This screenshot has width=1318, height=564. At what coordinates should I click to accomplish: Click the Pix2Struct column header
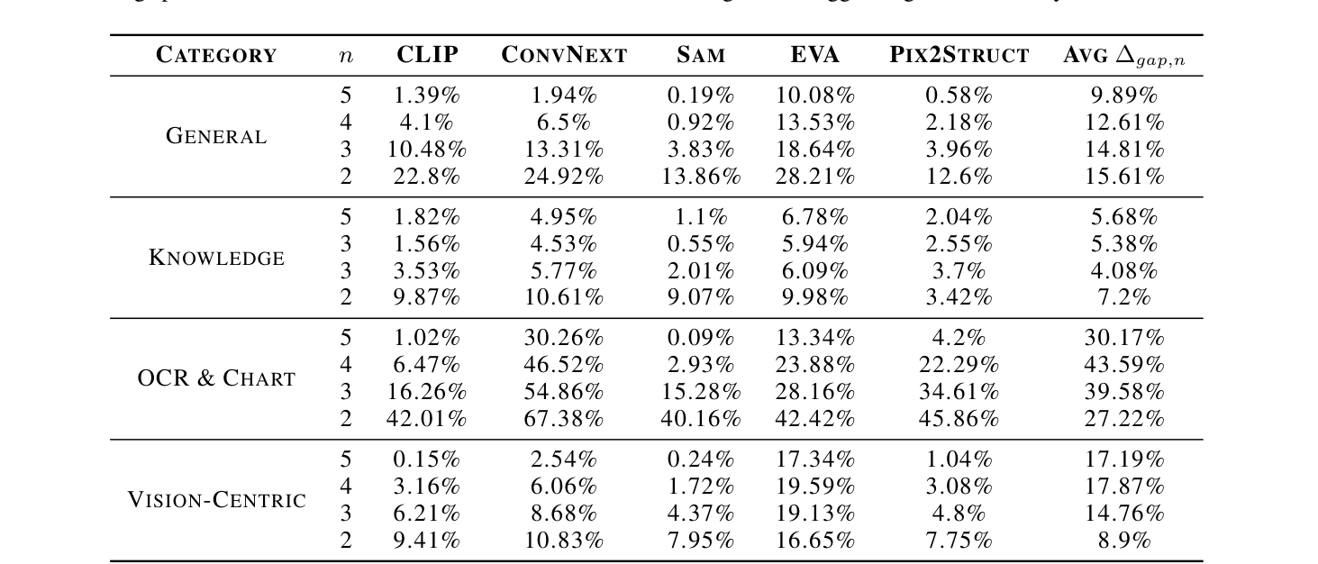(959, 55)
